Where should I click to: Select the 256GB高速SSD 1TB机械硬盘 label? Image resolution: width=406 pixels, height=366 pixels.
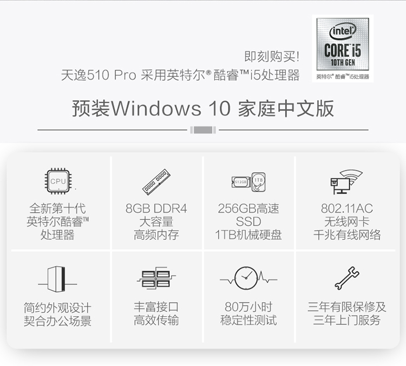pyautogui.click(x=248, y=221)
